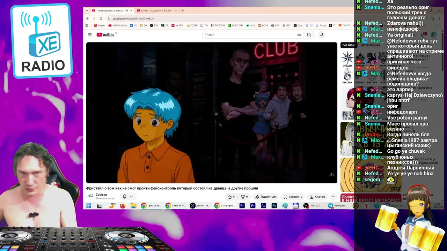The height and width of the screenshot is (251, 447).
Task: Open the apps grid in bookmarks bar
Action: pos(87,25)
